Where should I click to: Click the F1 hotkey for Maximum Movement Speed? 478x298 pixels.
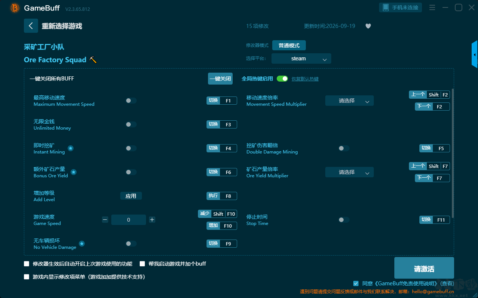(x=222, y=101)
